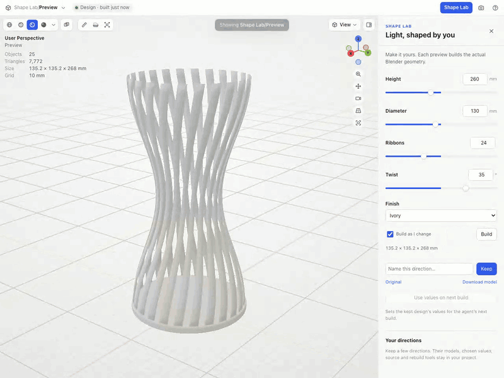Click the User Perspective label
Screen dimensions: 504x378
[25, 38]
